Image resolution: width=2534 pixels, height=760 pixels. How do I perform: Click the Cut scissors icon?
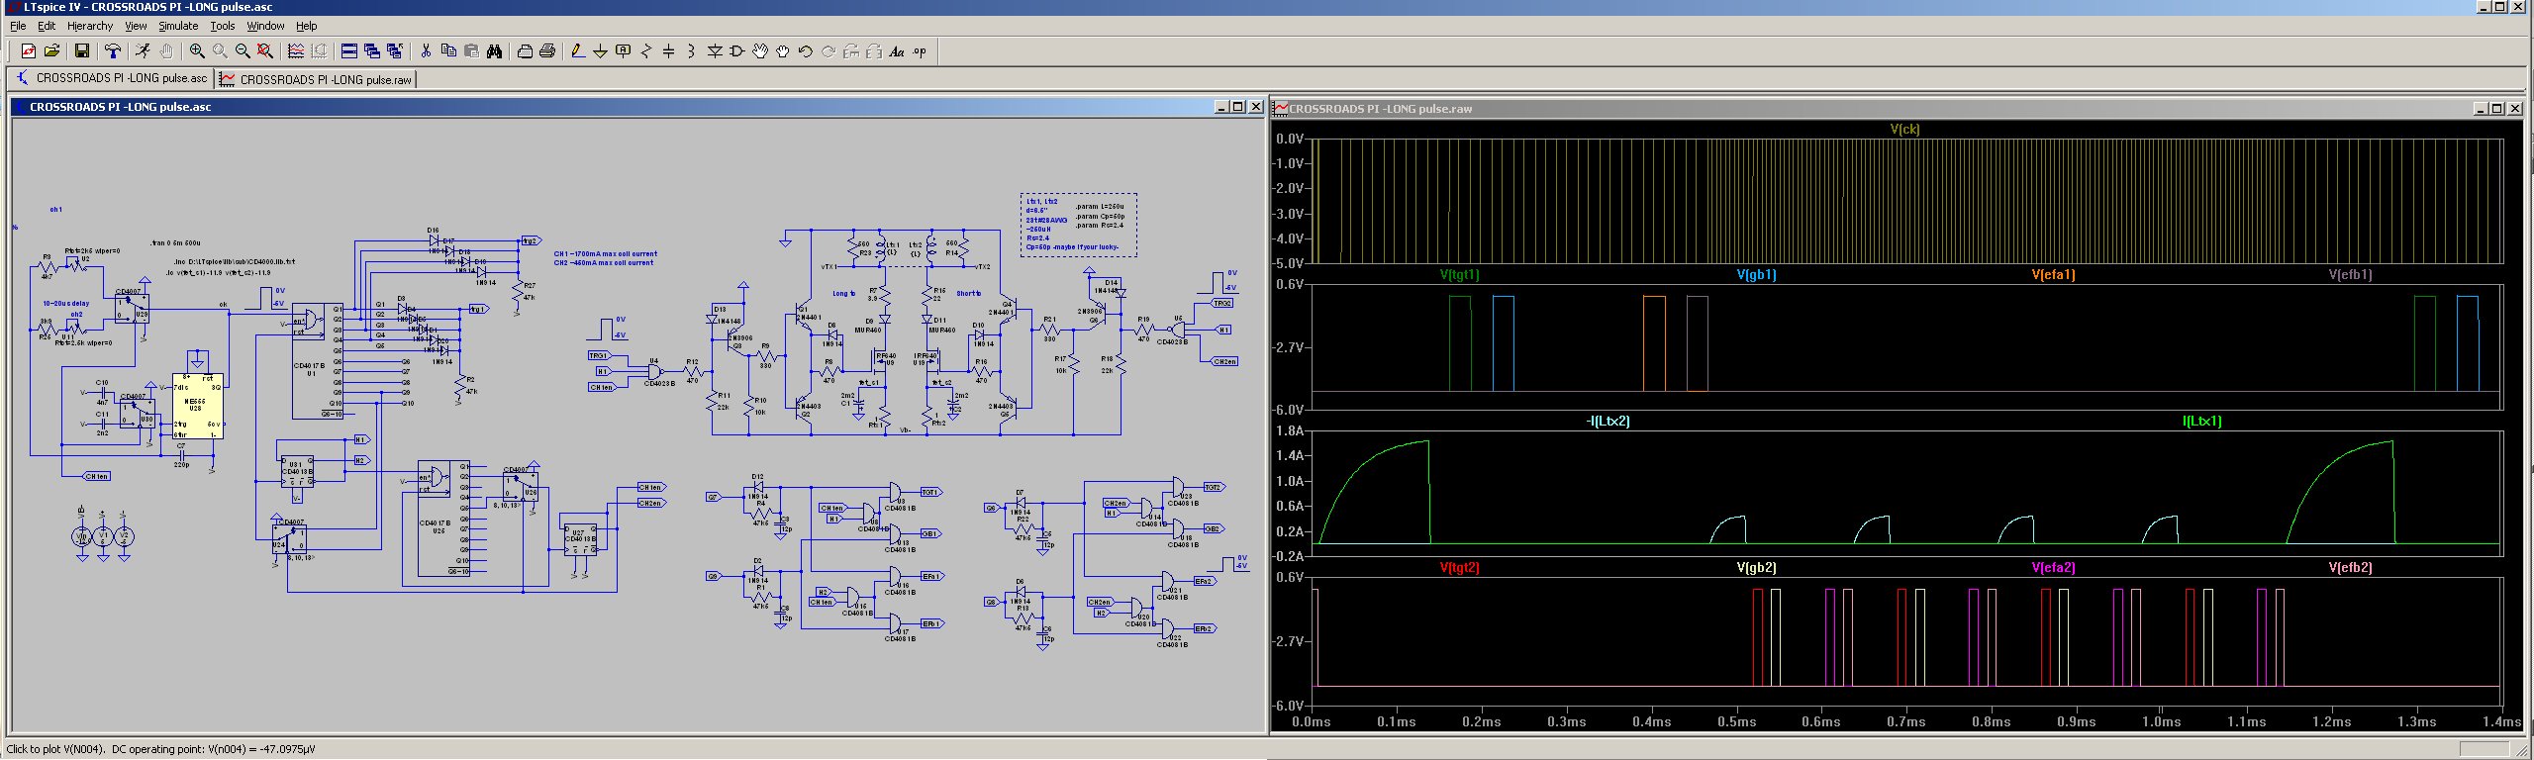coord(426,51)
